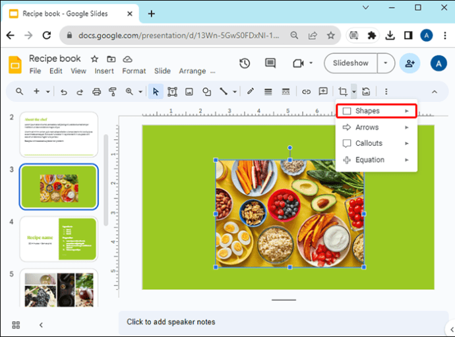This screenshot has width=455, height=337.
Task: Select the line tool
Action: click(x=224, y=92)
